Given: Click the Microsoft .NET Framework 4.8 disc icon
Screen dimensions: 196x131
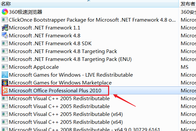Looking at the screenshot, I should point(5,35).
